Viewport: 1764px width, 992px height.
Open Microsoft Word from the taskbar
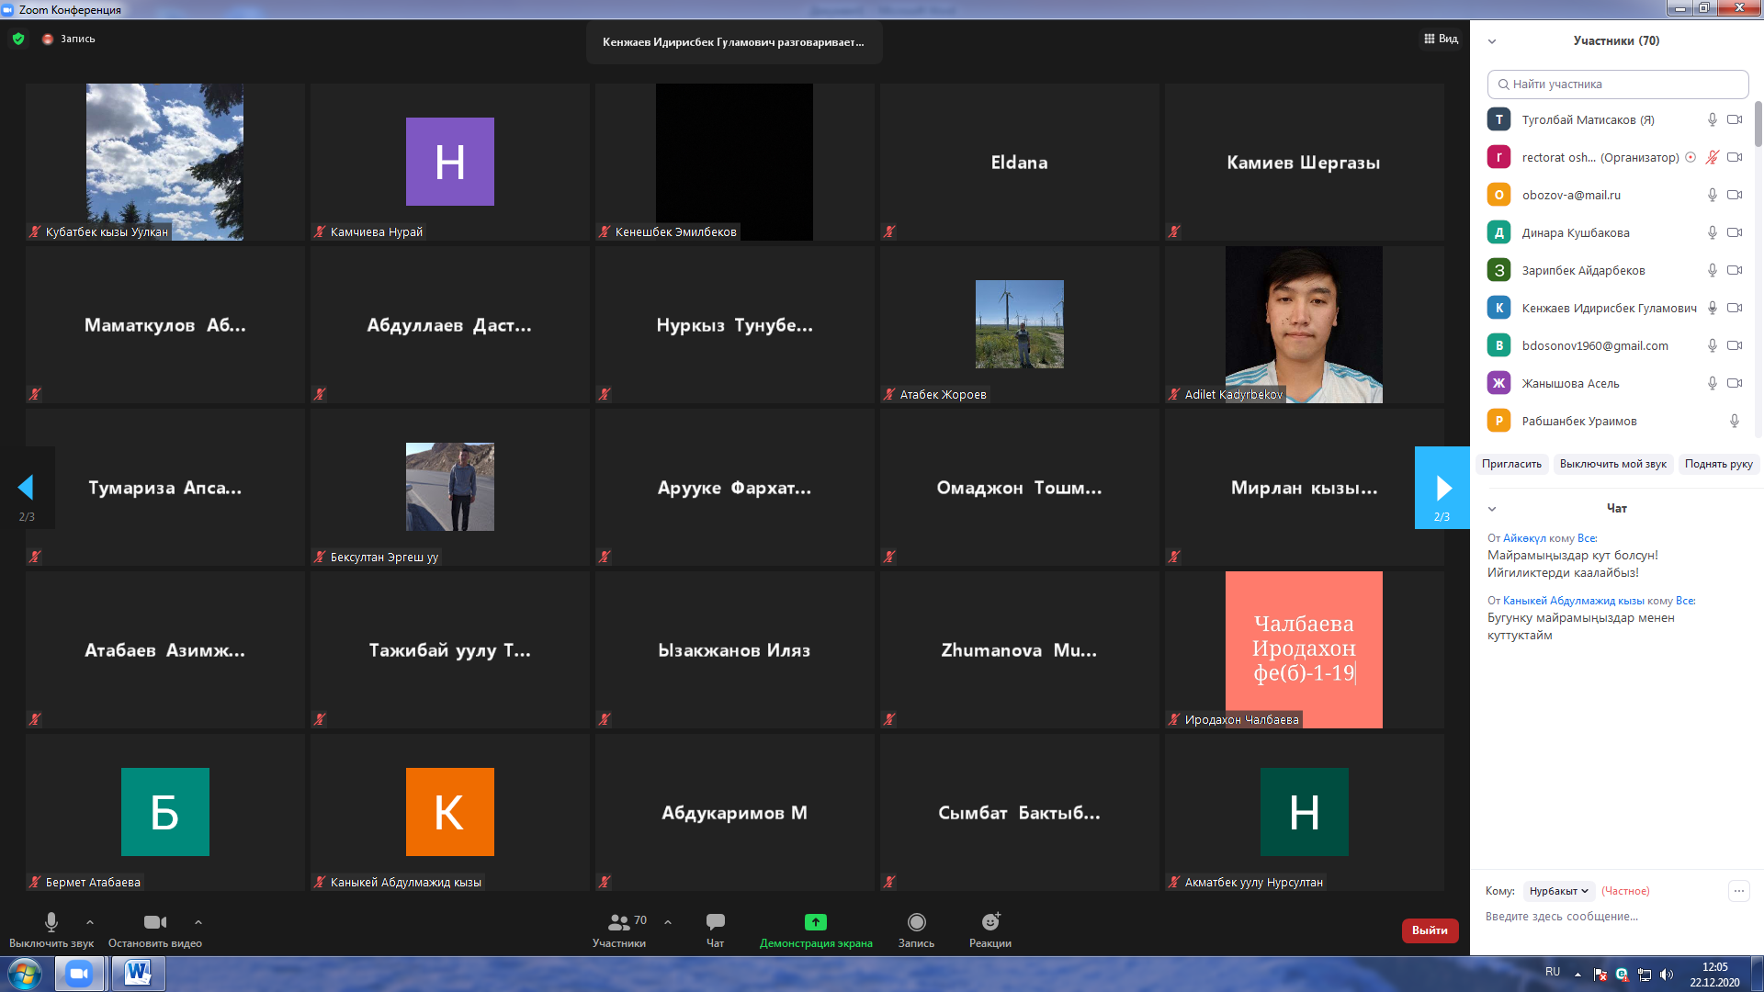point(138,973)
